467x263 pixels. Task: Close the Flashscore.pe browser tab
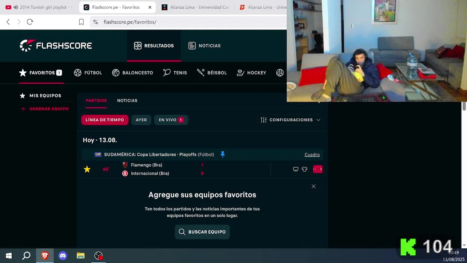tap(150, 7)
